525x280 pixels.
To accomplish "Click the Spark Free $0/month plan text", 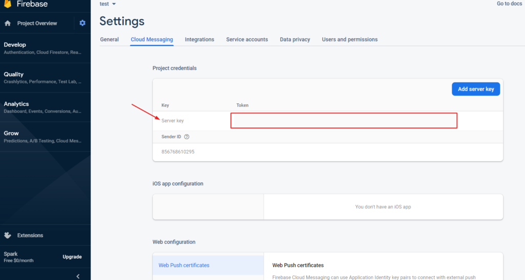I will click(18, 257).
